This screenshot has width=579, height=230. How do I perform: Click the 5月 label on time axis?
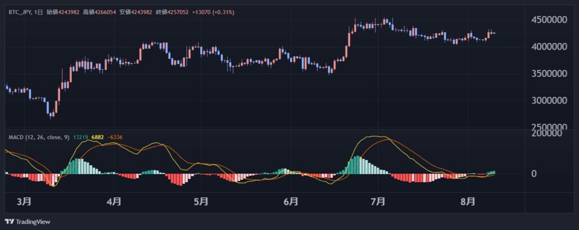(201, 201)
